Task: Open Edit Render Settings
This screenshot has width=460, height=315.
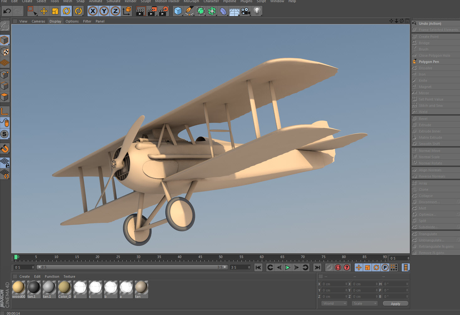Action: (163, 11)
